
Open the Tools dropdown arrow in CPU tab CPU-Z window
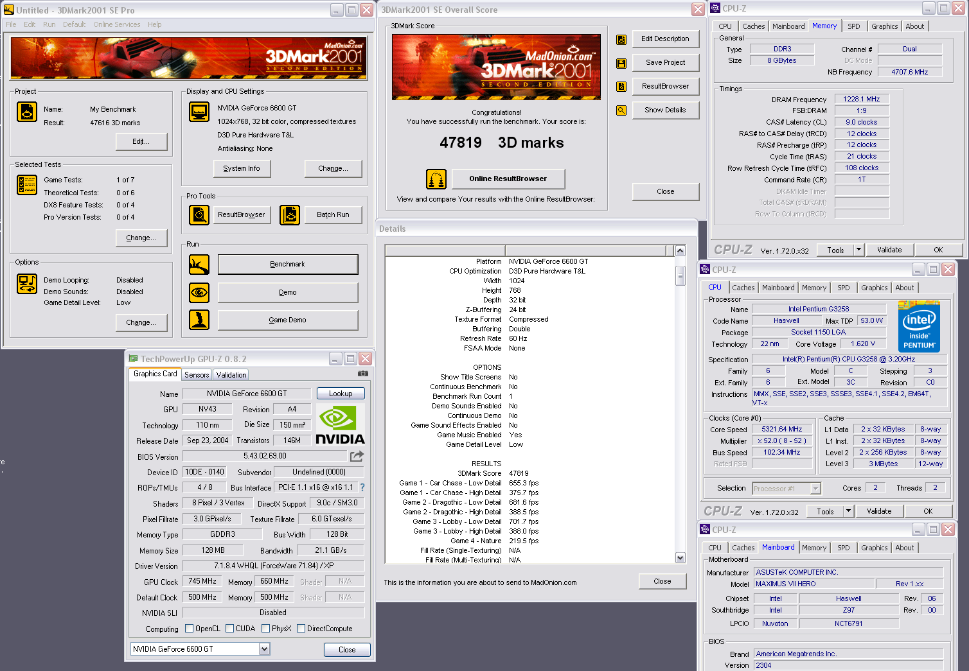coord(848,511)
